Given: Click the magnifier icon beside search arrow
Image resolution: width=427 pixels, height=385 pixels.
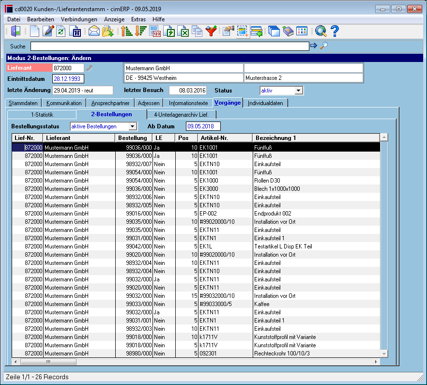Looking at the screenshot, I should [324, 46].
